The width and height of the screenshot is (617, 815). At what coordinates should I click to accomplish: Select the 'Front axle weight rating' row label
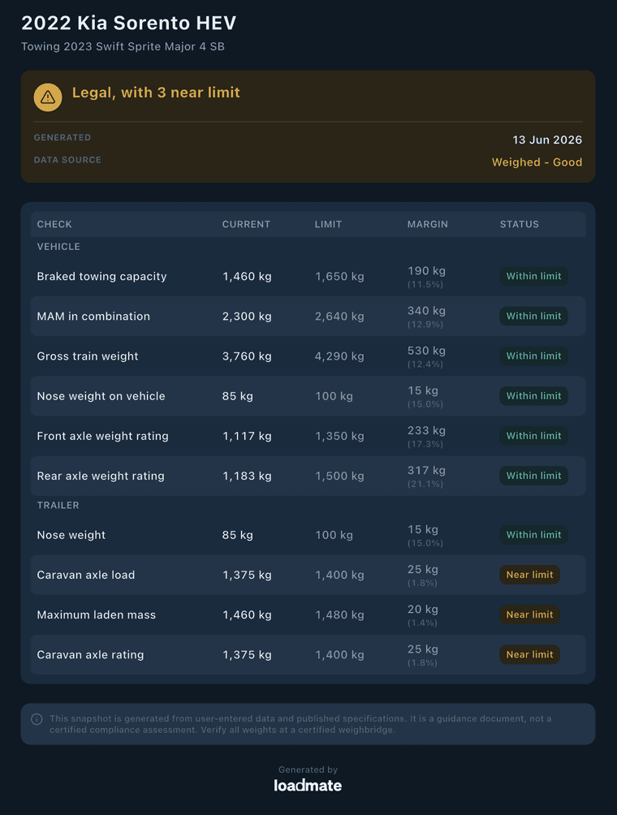coord(103,436)
